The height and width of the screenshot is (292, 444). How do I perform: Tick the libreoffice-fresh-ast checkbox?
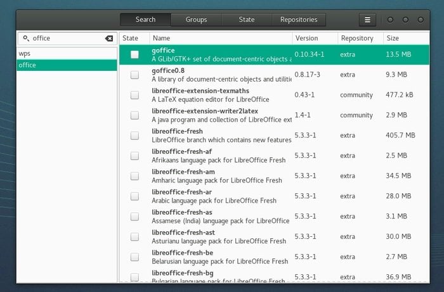pyautogui.click(x=134, y=237)
